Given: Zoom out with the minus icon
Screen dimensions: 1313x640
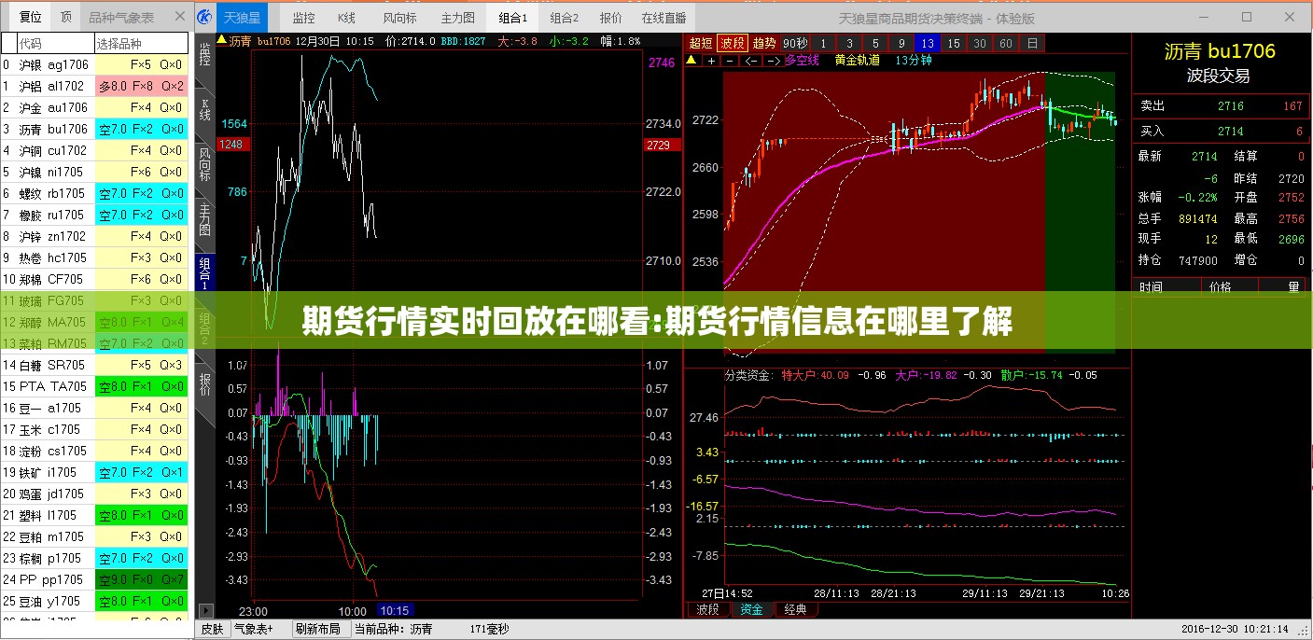Looking at the screenshot, I should [x=729, y=60].
